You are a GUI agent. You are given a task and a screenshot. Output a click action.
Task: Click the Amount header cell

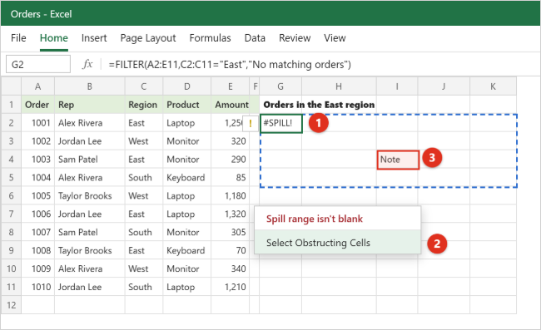coord(230,105)
